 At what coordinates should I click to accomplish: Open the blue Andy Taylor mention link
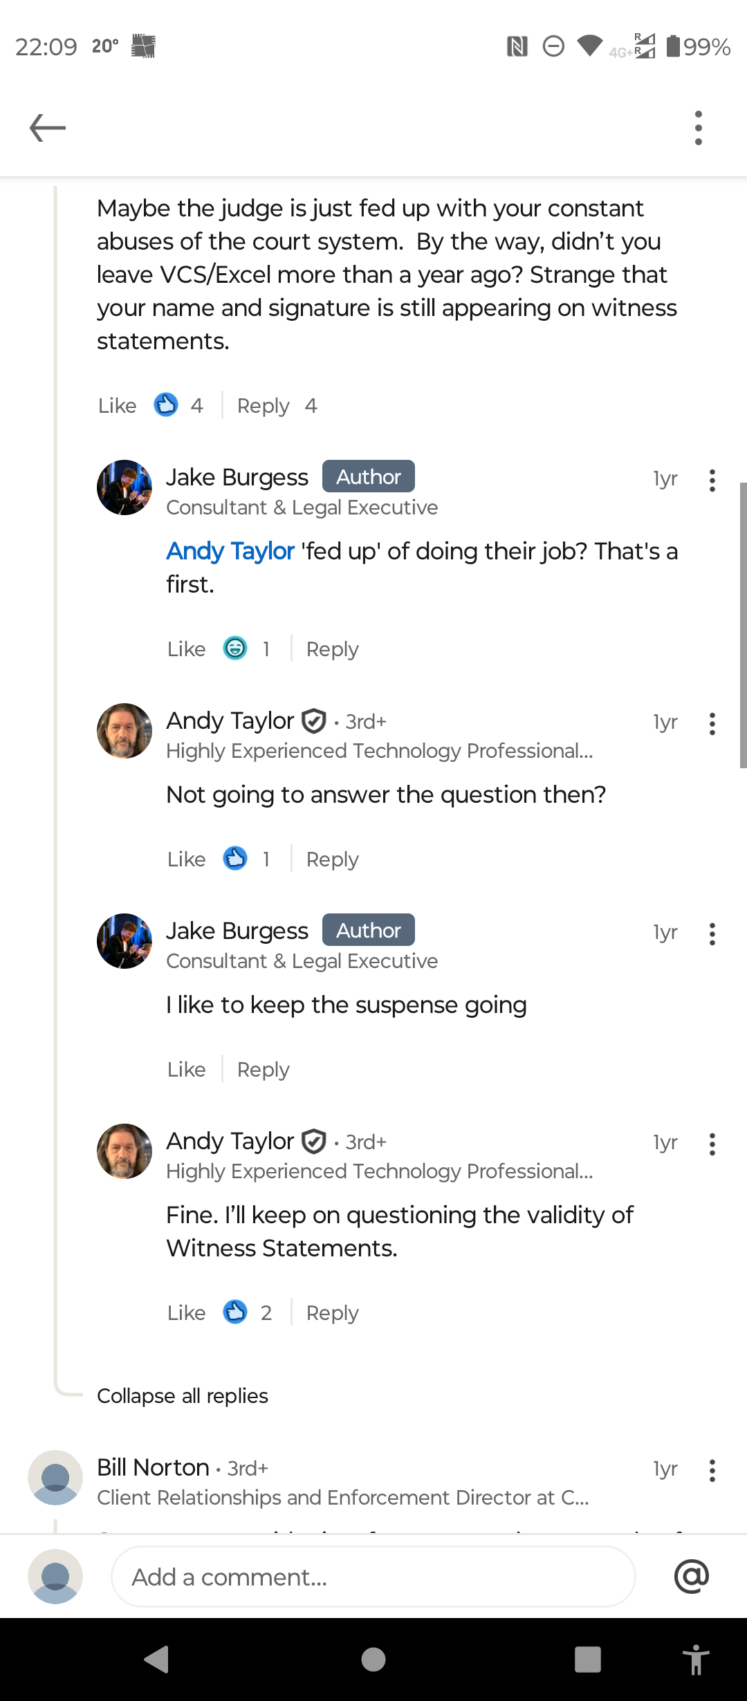230,551
